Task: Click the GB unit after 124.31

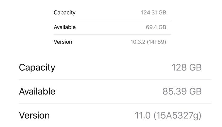Action: 162,13
